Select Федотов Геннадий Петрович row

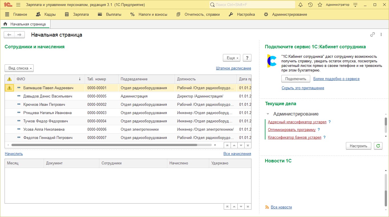coord(128,138)
